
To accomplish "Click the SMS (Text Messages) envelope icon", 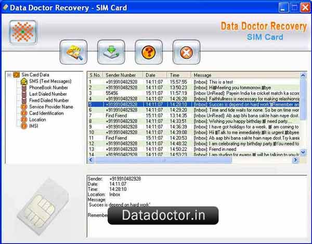I will point(24,82).
